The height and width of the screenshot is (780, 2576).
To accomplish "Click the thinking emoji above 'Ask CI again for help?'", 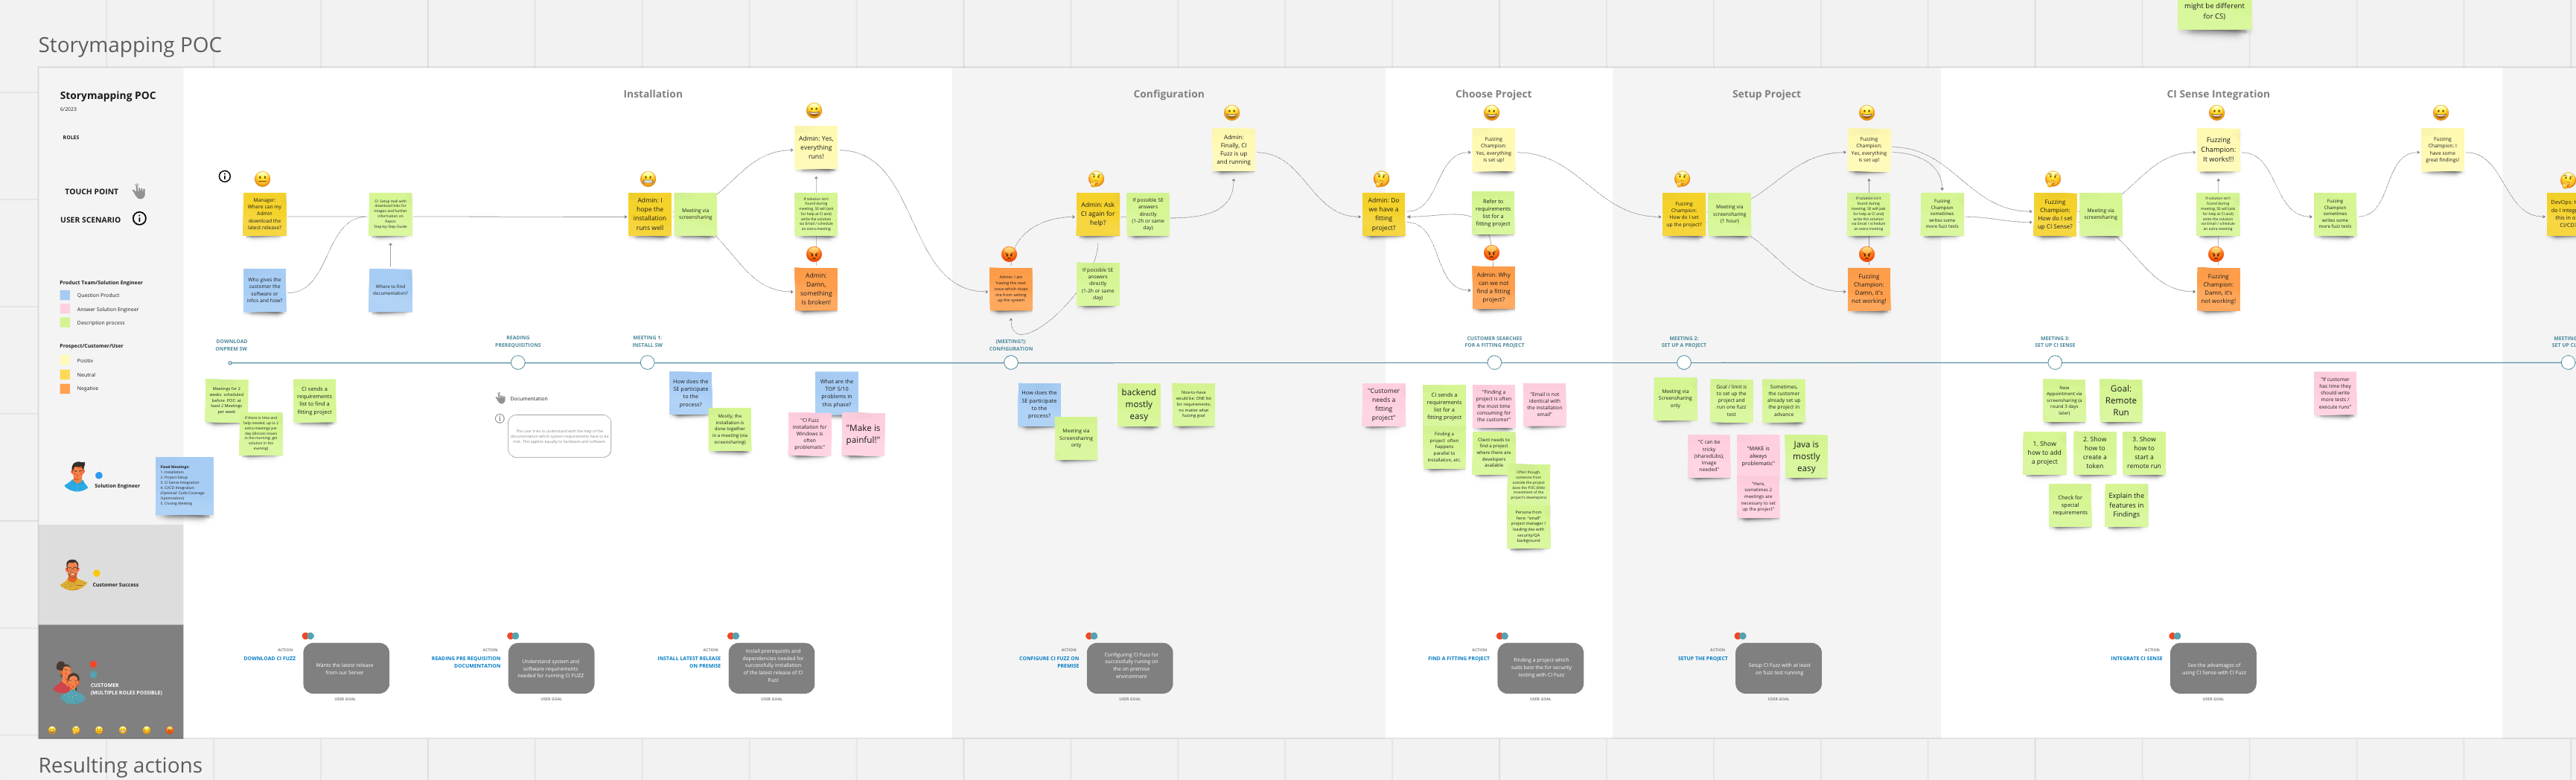I will pyautogui.click(x=1096, y=180).
